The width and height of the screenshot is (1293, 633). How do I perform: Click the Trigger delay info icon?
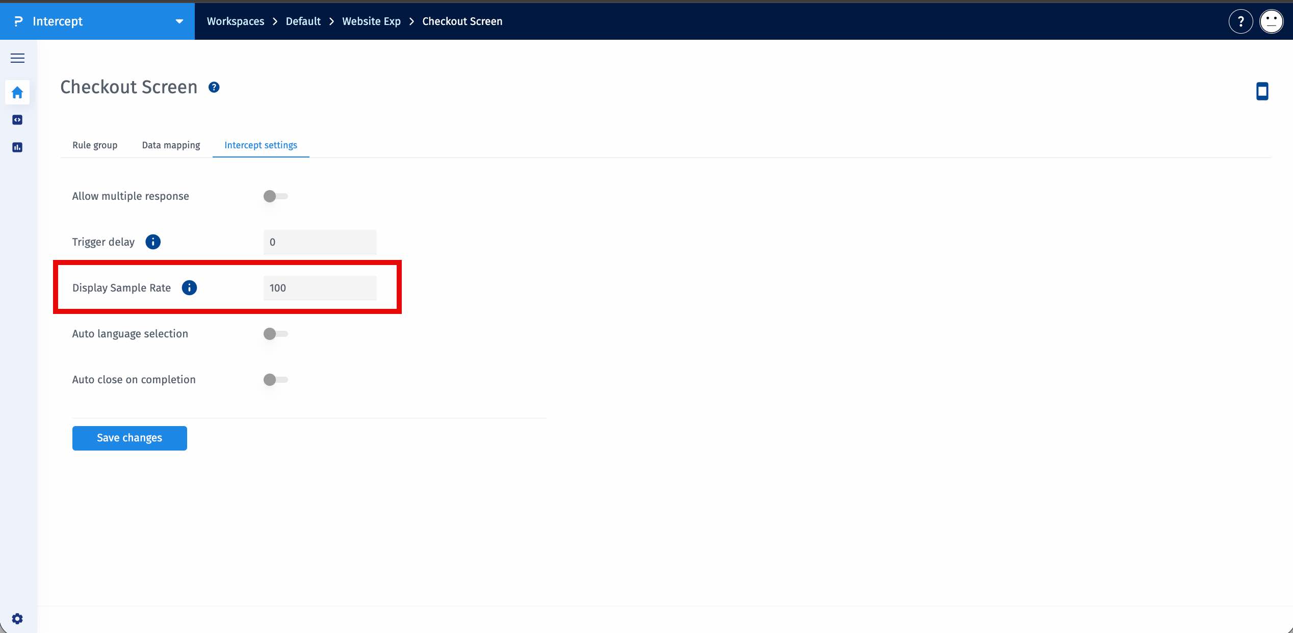[152, 242]
